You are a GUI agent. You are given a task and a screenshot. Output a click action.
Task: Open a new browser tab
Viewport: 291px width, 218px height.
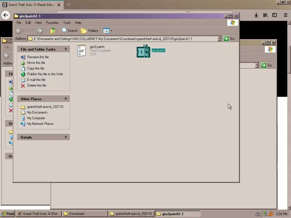tap(68, 5)
